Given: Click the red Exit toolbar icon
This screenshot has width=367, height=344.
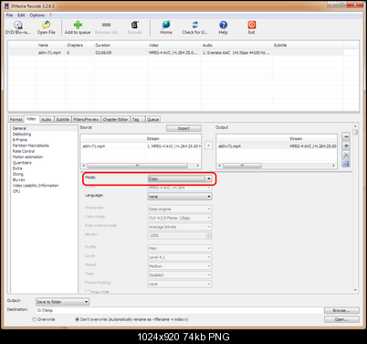Looking at the screenshot, I should pyautogui.click(x=252, y=27).
